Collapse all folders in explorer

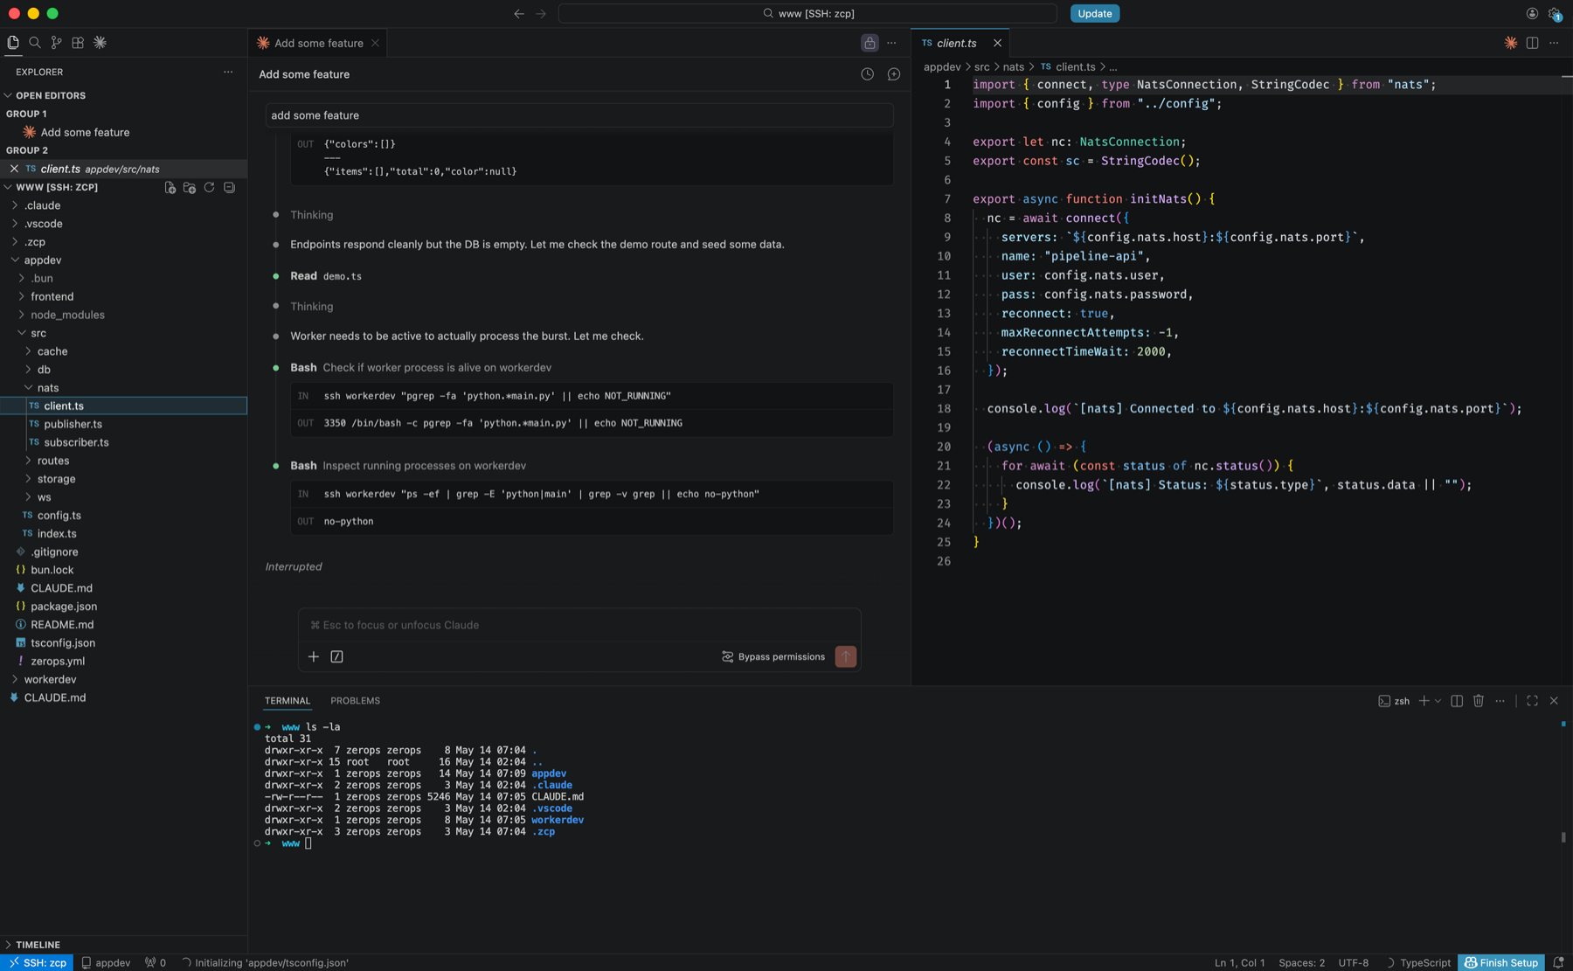[x=229, y=187]
